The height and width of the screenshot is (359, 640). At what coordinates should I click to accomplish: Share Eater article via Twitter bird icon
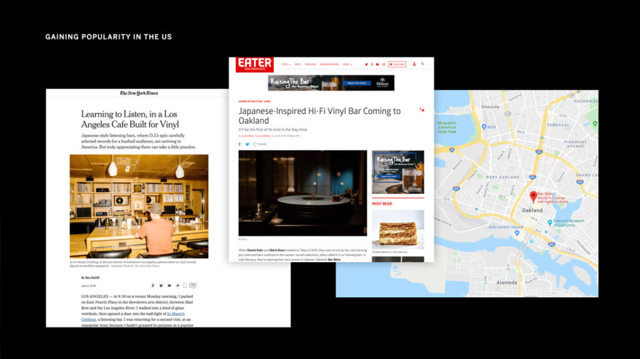click(x=247, y=144)
